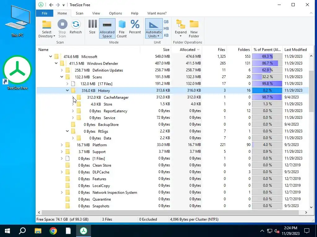Switch to the Scan ribbon tab

[80, 13]
